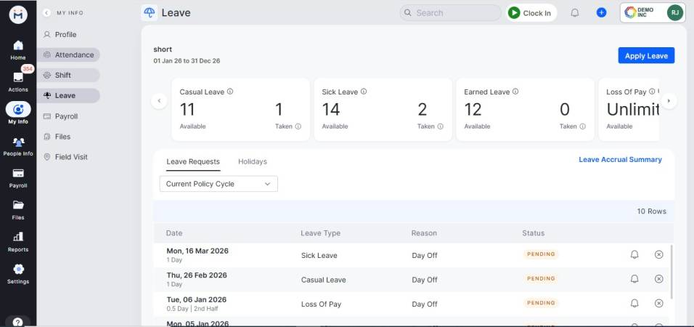Send reminder for 26 Feb Casual Leave
694x327 pixels.
(634, 279)
